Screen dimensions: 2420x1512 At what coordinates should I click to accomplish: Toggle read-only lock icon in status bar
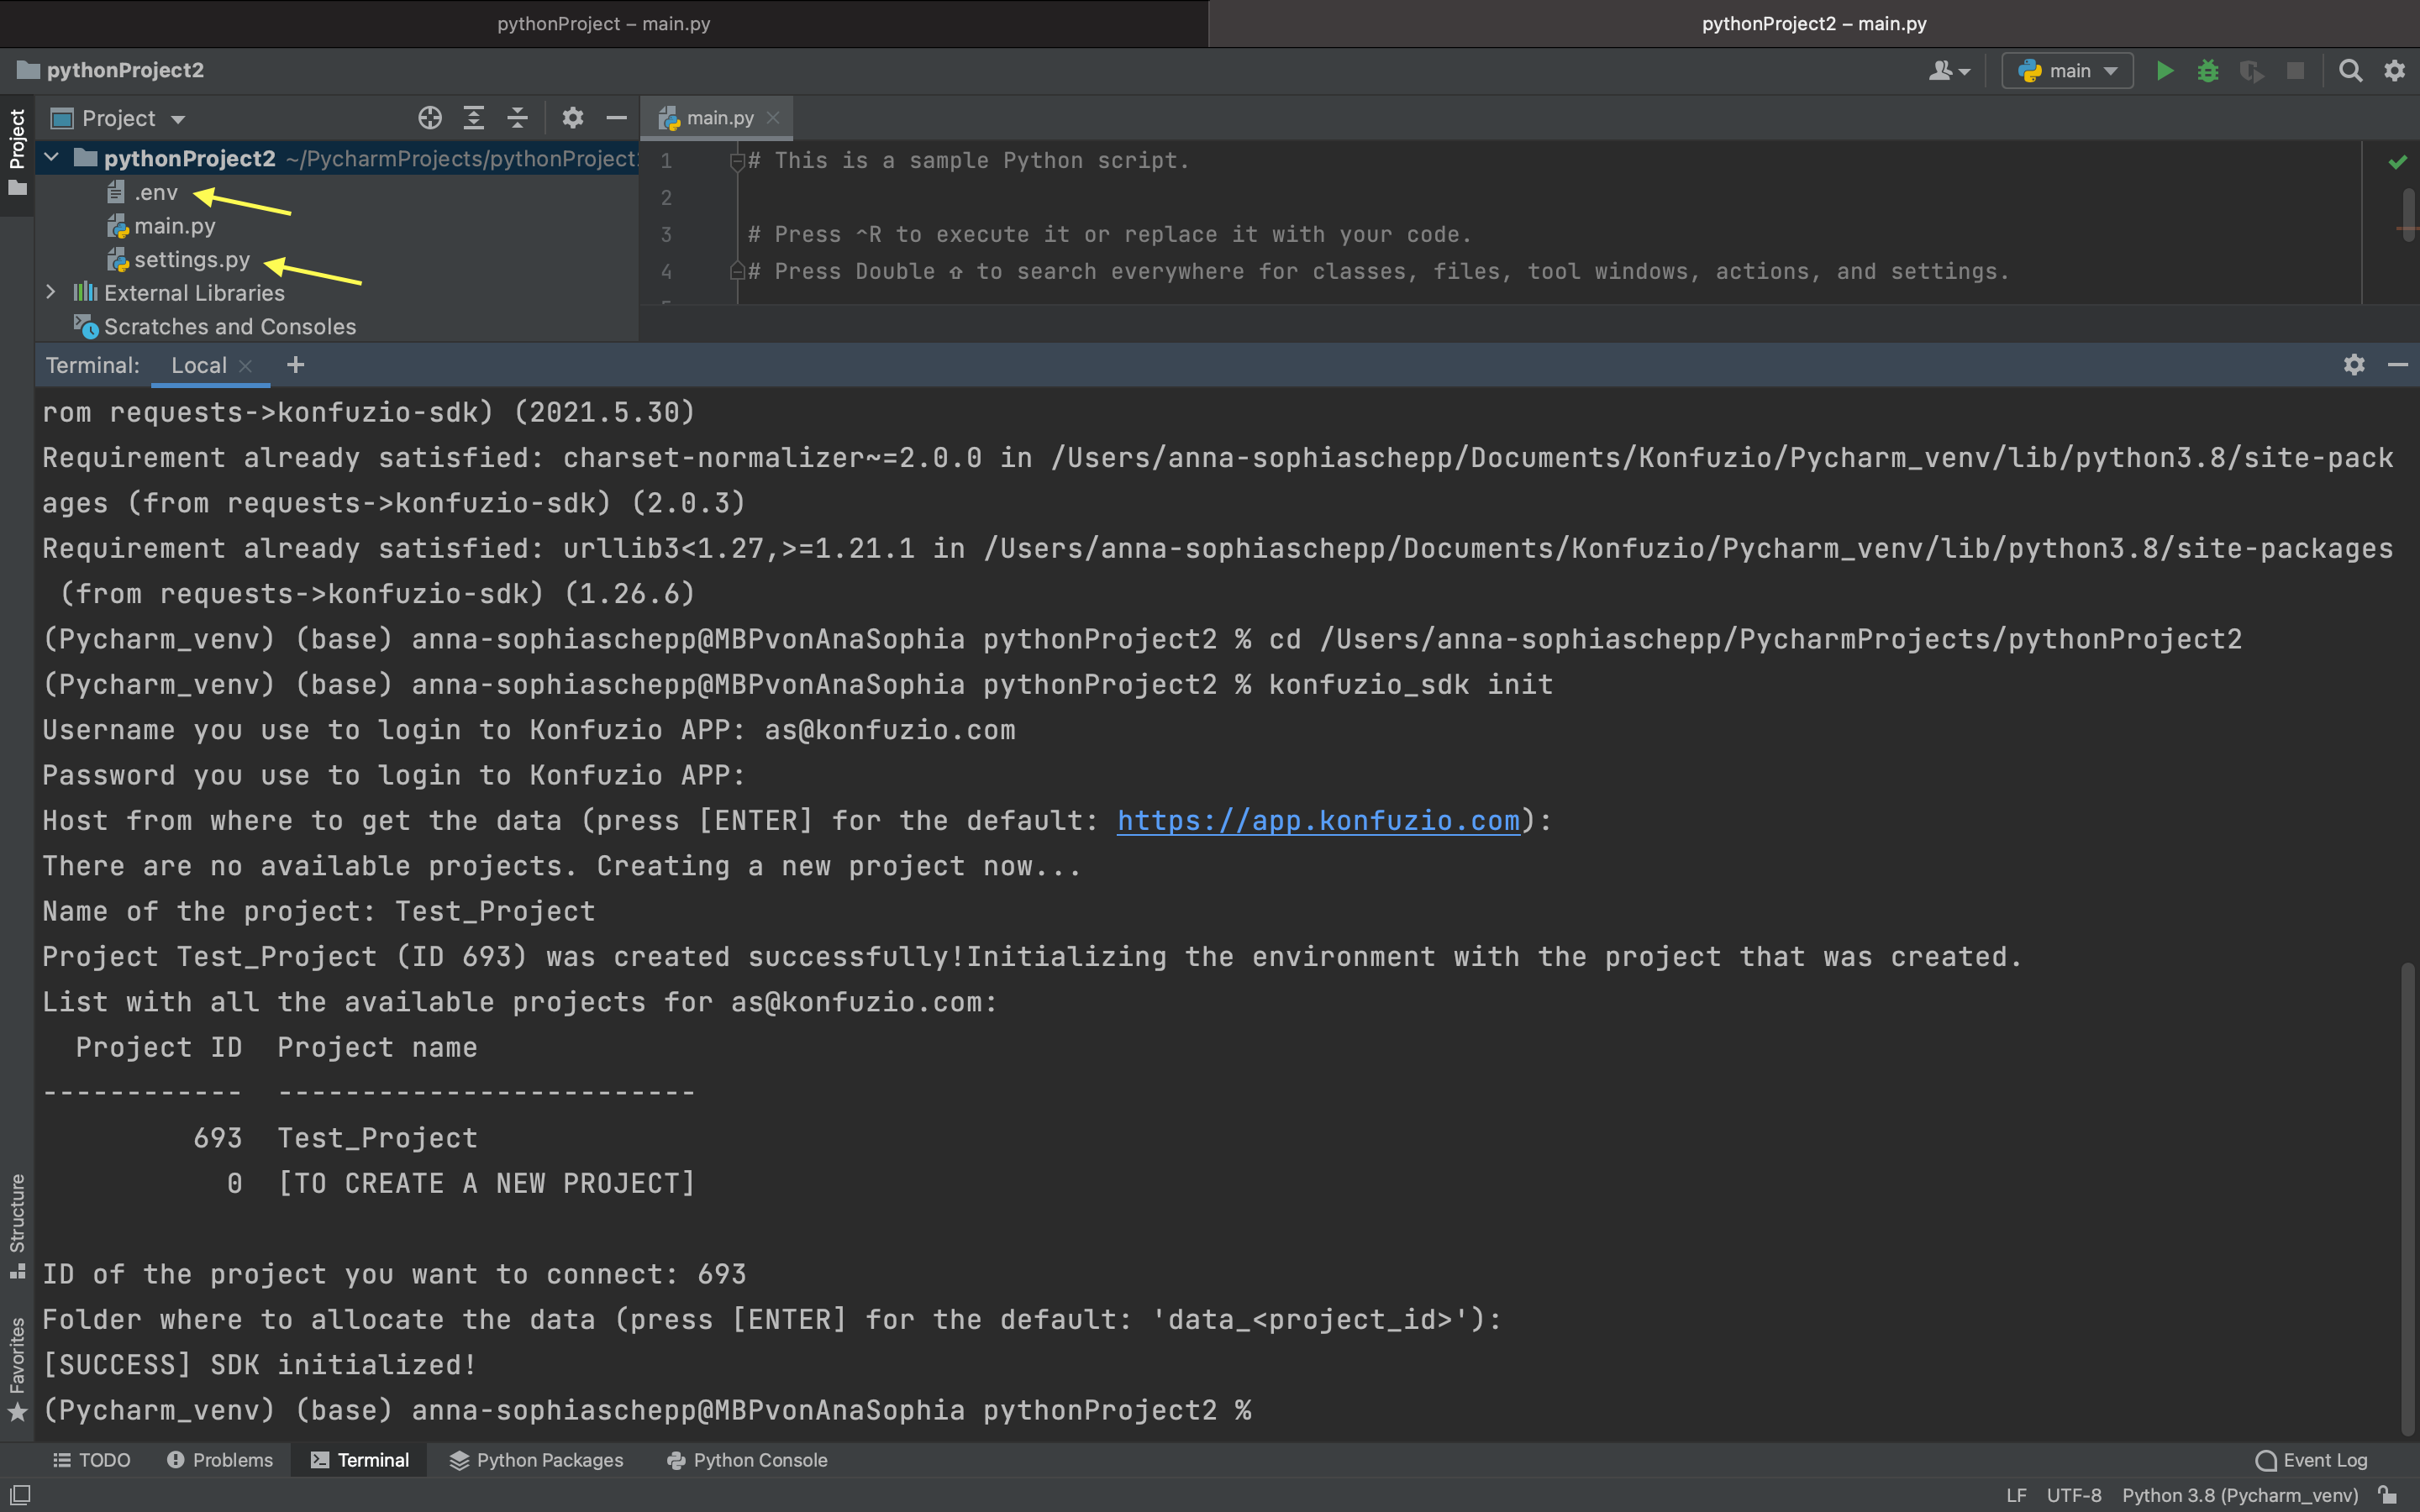tap(2388, 1495)
